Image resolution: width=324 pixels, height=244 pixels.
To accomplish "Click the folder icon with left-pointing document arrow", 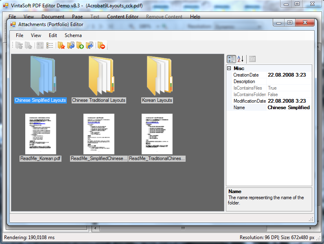I will [71, 45].
